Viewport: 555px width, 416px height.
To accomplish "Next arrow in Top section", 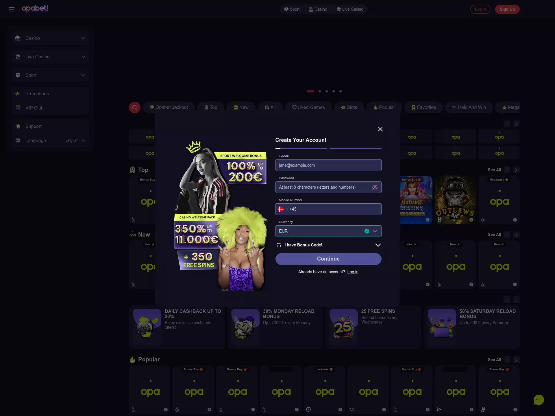I will click(x=516, y=170).
